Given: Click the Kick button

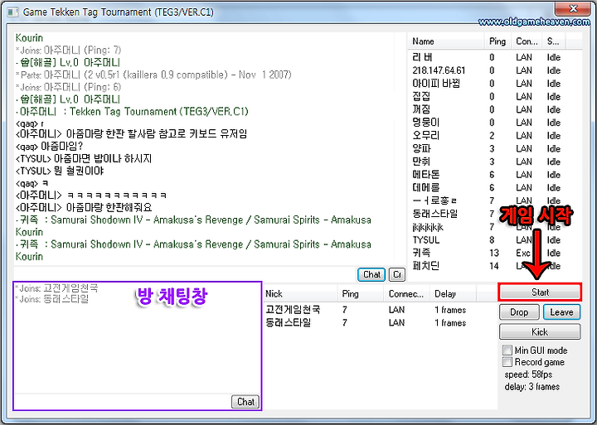Looking at the screenshot, I should (540, 331).
